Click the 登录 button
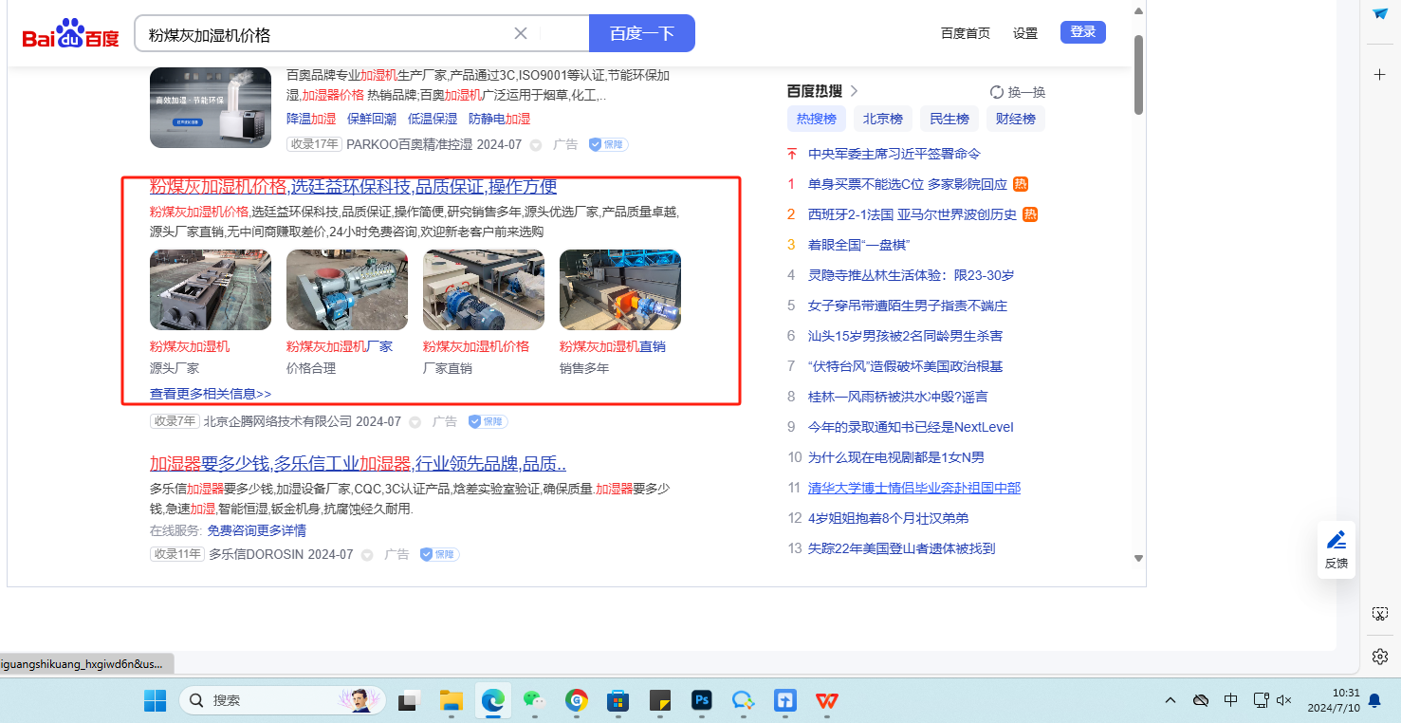1401x723 pixels. tap(1083, 32)
